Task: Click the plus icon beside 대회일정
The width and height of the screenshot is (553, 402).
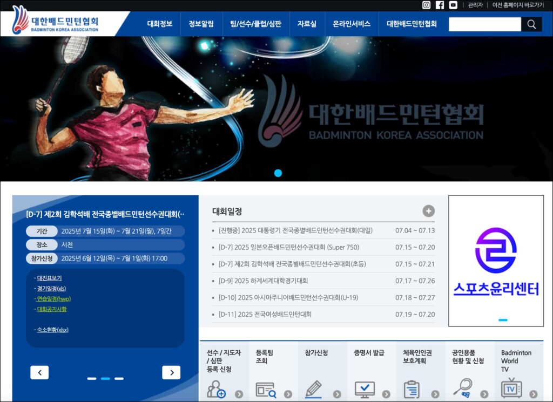Action: (x=428, y=211)
